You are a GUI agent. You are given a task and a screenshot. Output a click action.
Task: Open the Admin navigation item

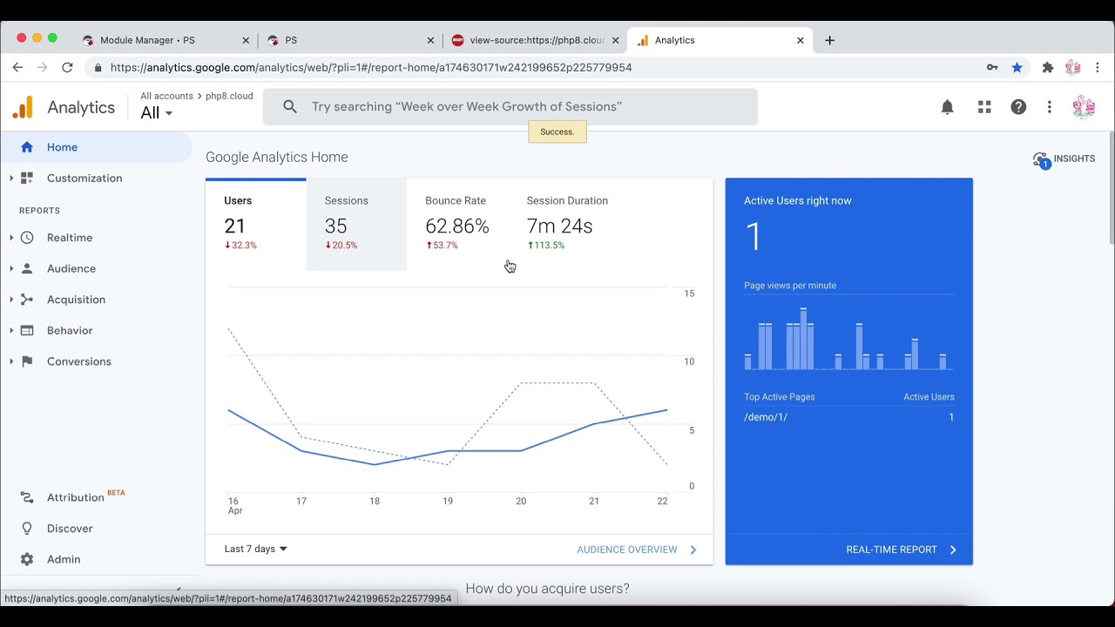[96, 559]
